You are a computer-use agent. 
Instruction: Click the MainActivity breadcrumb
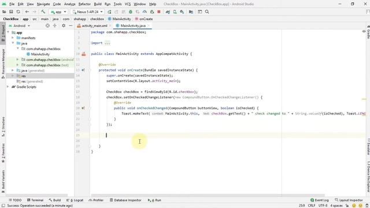(120, 19)
